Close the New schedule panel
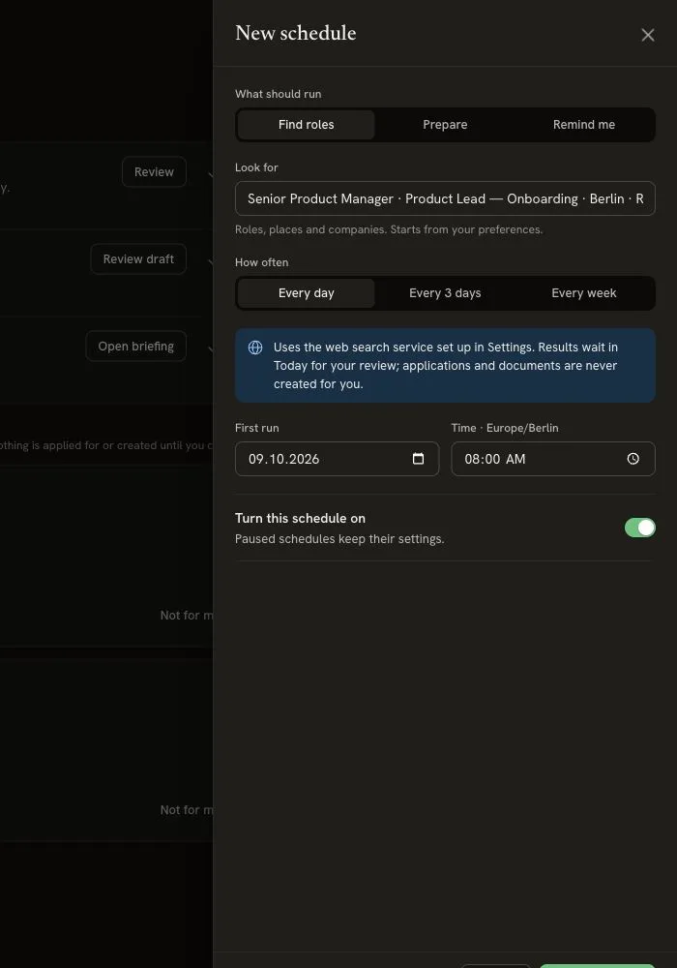This screenshot has height=968, width=677. (x=647, y=35)
